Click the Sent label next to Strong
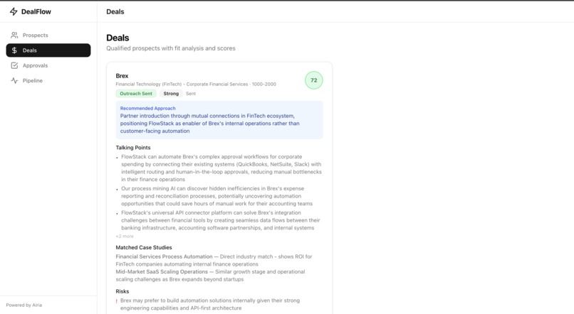This screenshot has height=314, width=574. click(x=191, y=94)
